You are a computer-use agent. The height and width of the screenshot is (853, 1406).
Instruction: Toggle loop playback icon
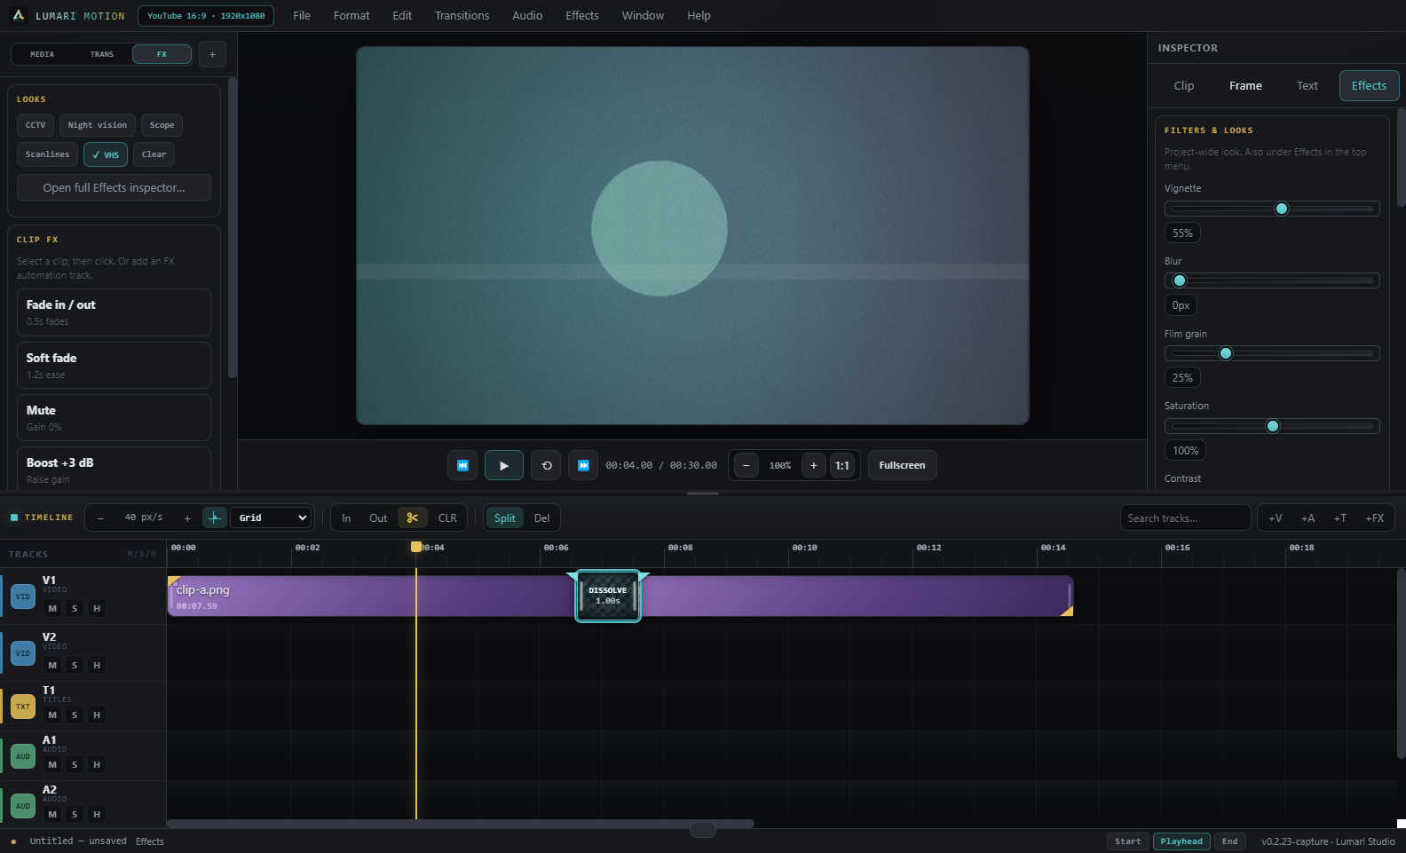pos(547,465)
